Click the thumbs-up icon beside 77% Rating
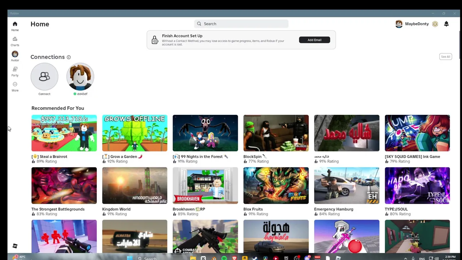 coord(245,161)
